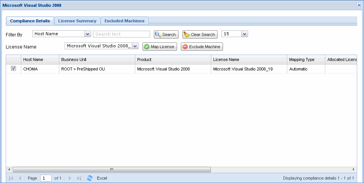364x183 pixels.
Task: Click the Clear Search button
Action: click(200, 34)
